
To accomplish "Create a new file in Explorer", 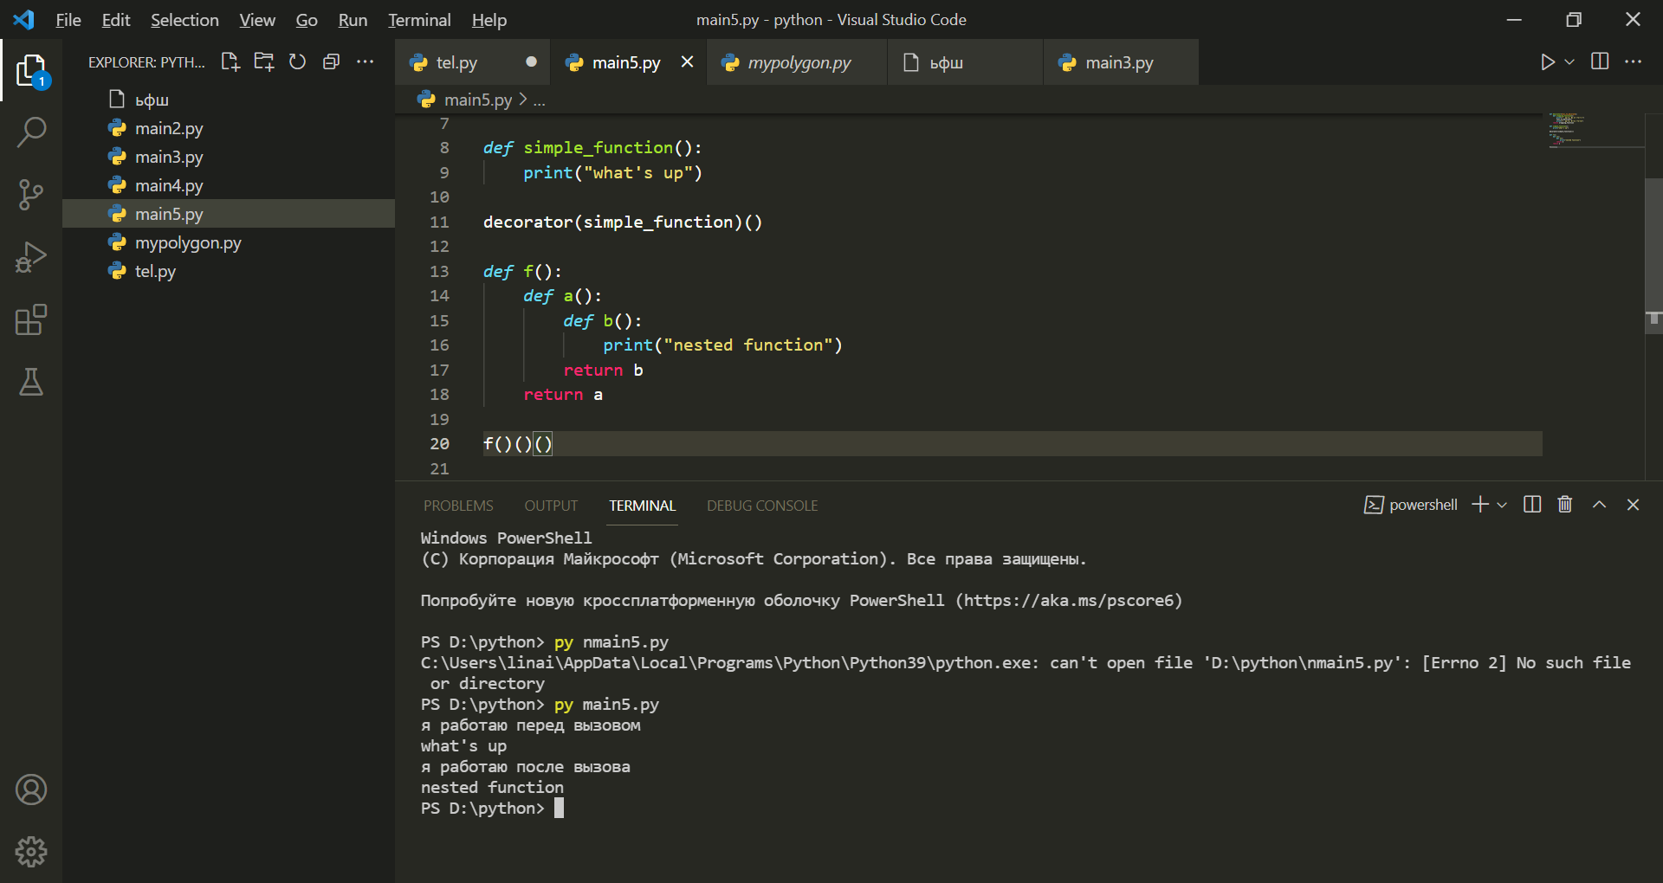I will [x=230, y=61].
